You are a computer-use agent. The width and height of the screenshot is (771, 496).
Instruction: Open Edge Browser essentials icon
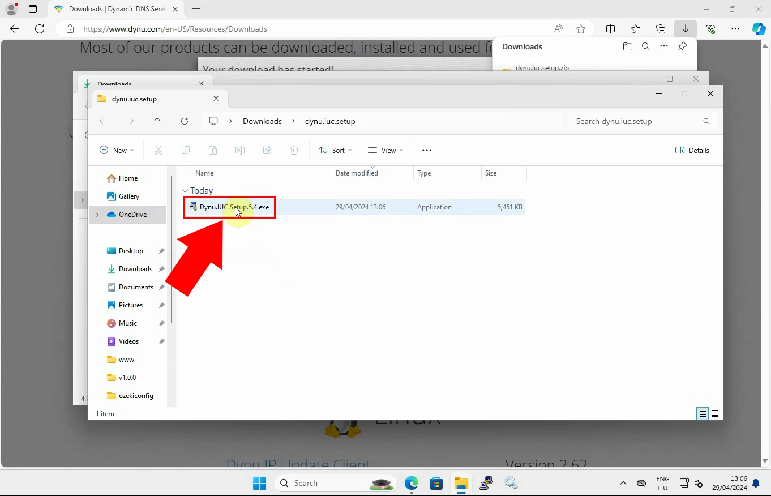710,29
